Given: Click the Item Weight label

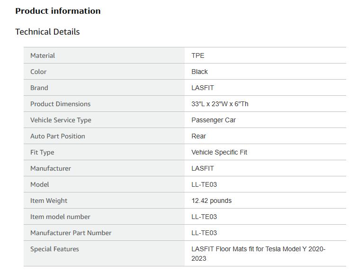Looking at the screenshot, I should pyautogui.click(x=49, y=201).
